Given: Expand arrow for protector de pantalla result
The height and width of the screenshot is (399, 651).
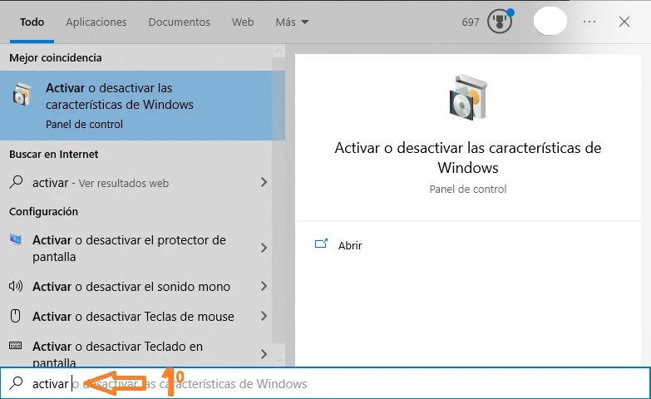Looking at the screenshot, I should [x=264, y=248].
